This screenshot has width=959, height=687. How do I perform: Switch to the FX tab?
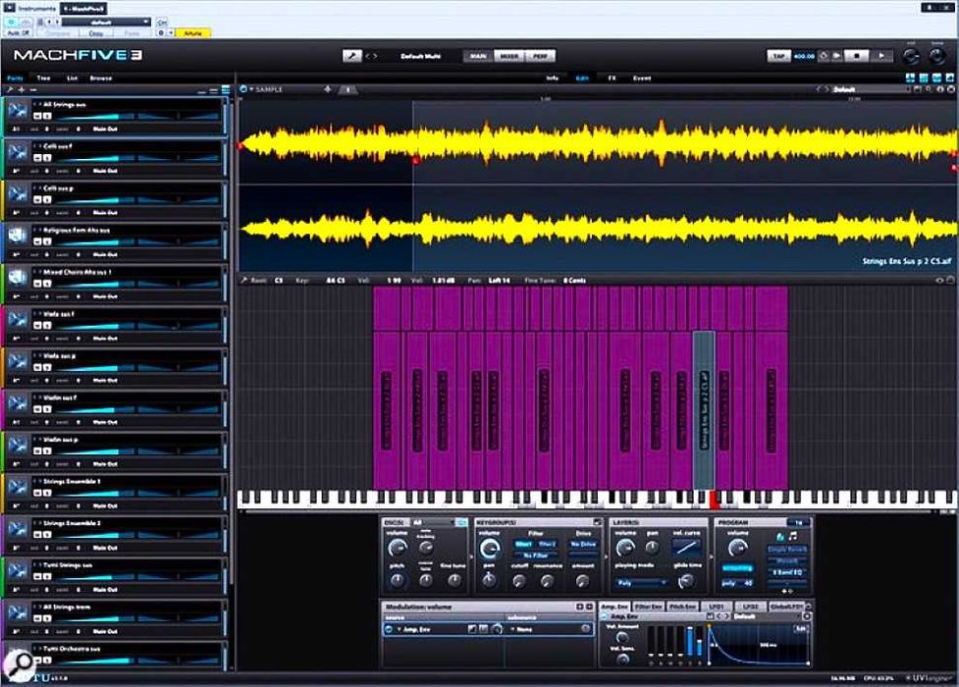point(612,79)
